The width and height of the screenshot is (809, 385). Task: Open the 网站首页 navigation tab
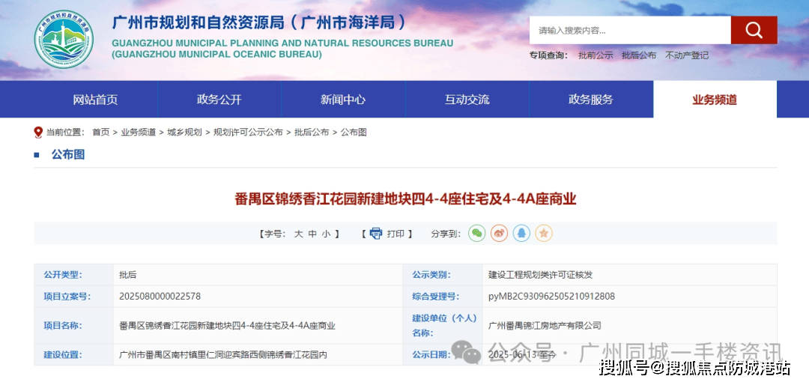pos(95,100)
